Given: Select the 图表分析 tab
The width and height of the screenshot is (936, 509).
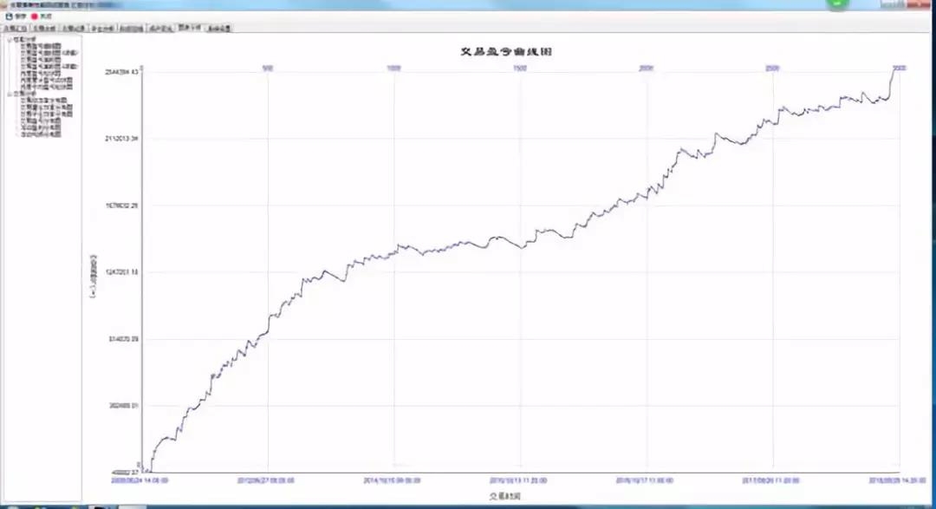Looking at the screenshot, I should click(x=189, y=28).
